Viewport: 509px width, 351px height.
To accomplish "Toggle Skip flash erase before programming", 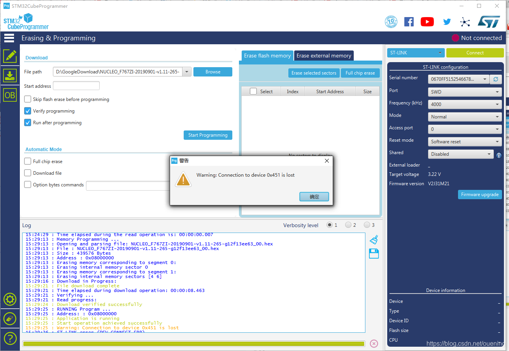I will [x=28, y=99].
